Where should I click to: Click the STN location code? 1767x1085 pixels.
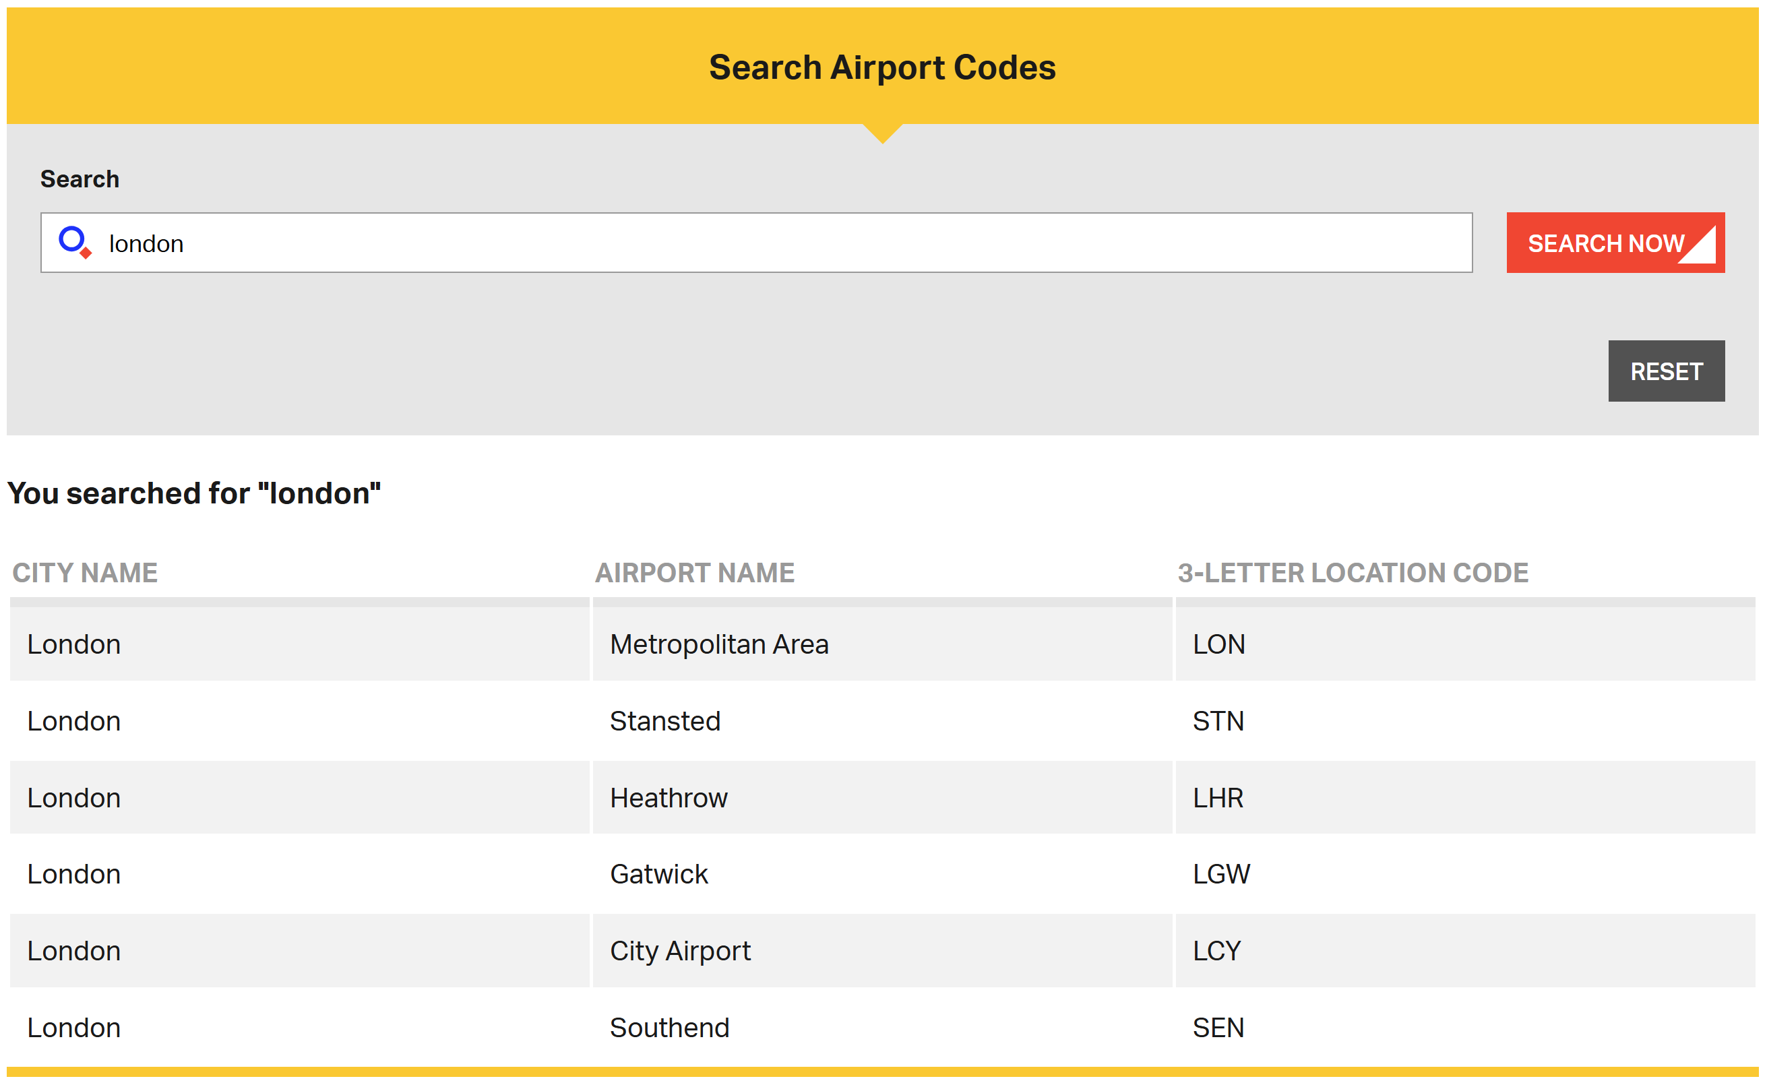(x=1218, y=721)
